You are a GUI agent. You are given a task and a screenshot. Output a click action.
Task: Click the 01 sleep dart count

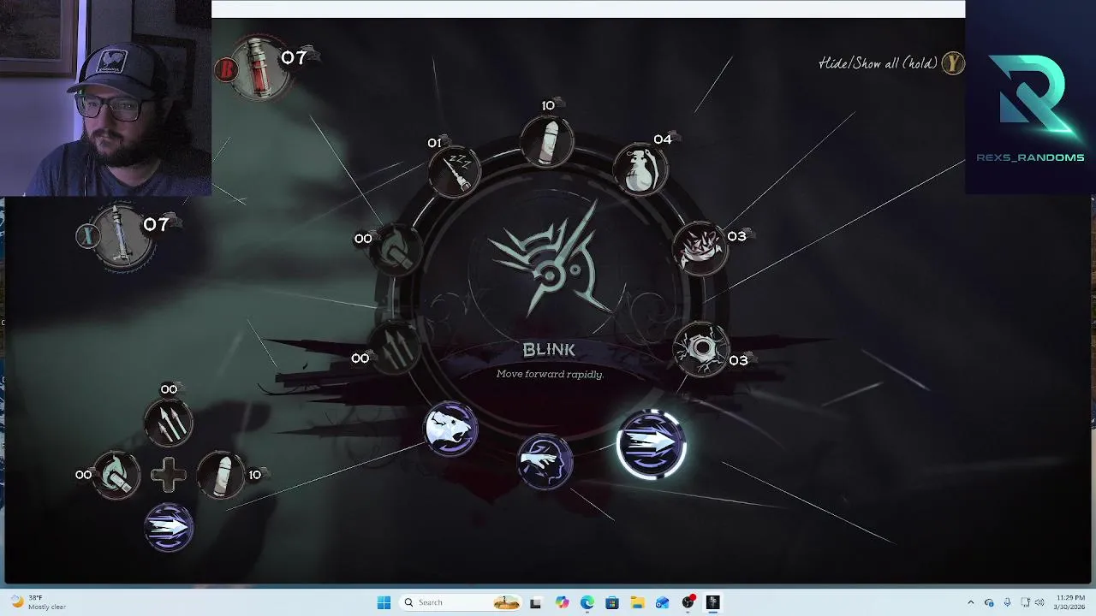tap(434, 143)
